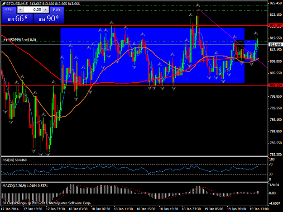The height and width of the screenshot is (212, 283).
Task: Click the red 819.107 price level tag
Action: coord(275,26)
